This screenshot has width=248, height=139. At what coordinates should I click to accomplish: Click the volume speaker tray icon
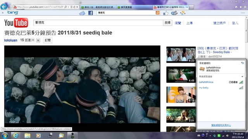(x=227, y=136)
